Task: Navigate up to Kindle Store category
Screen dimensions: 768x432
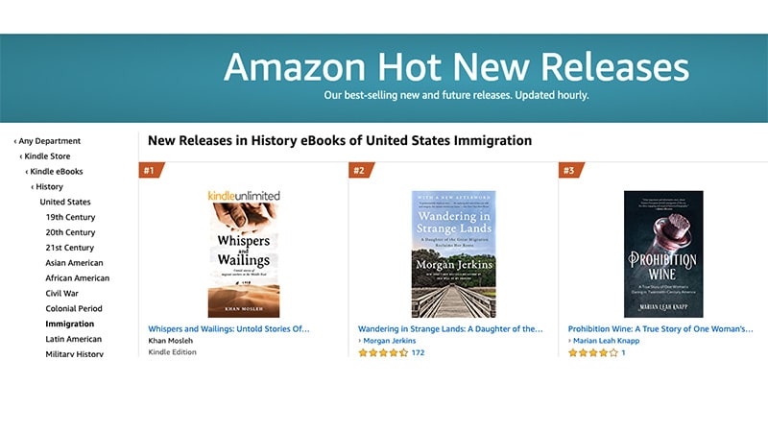Action: click(47, 156)
